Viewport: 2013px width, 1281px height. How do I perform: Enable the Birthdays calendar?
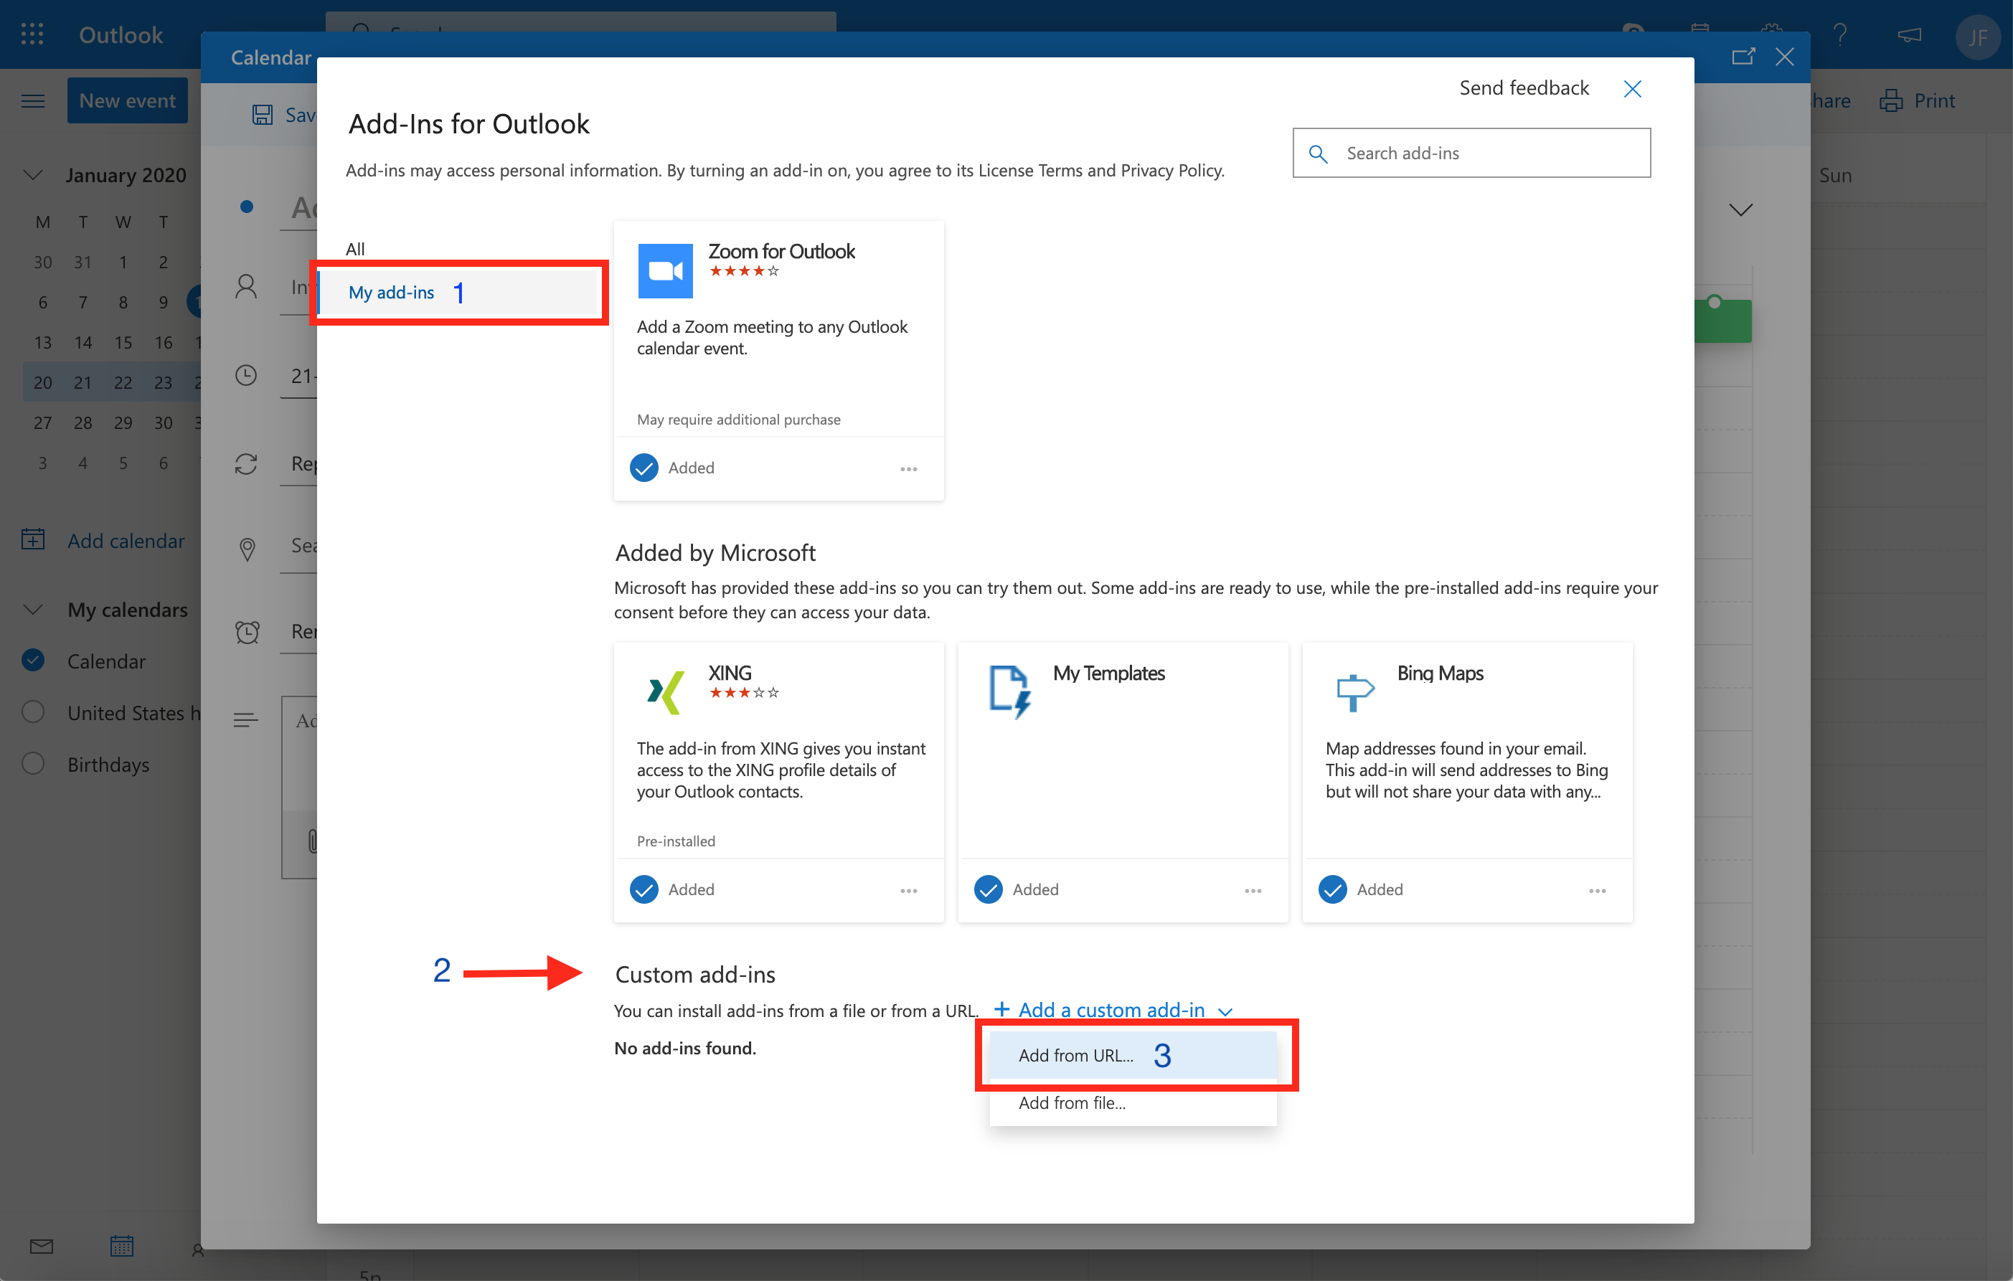pyautogui.click(x=32, y=764)
